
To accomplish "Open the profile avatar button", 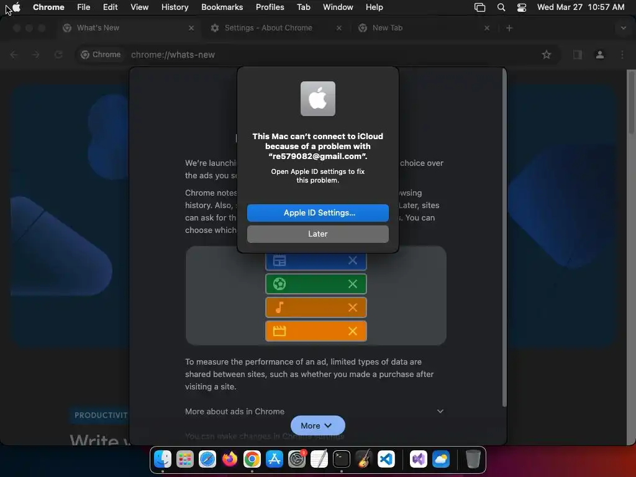I will click(x=599, y=55).
